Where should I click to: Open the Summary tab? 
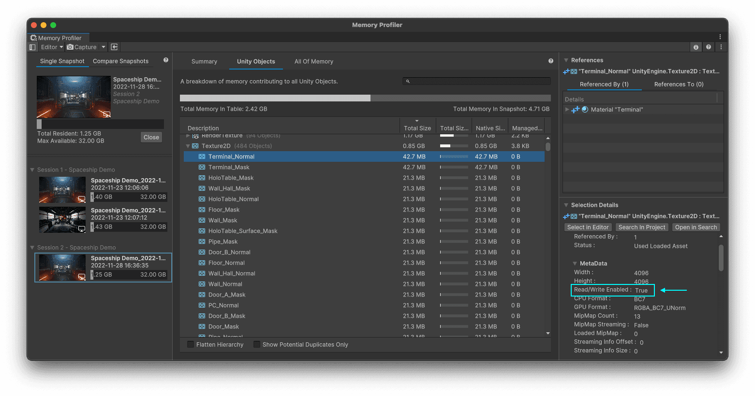click(204, 61)
